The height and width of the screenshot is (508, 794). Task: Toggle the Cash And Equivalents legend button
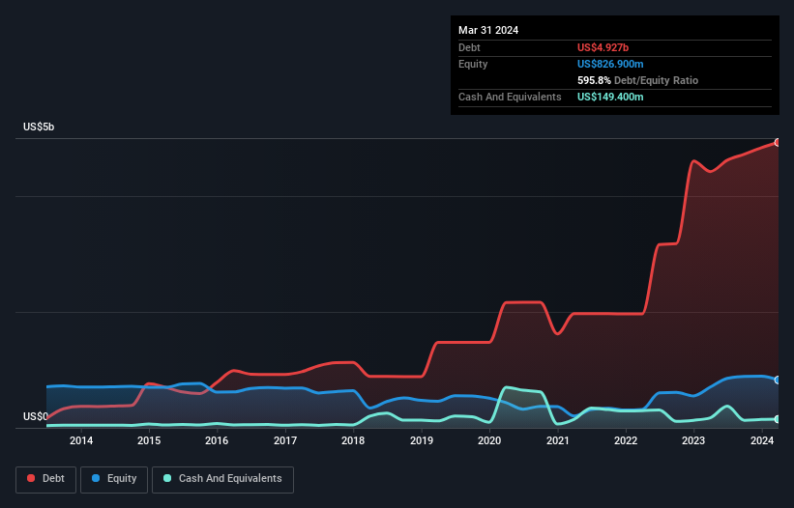pos(222,479)
